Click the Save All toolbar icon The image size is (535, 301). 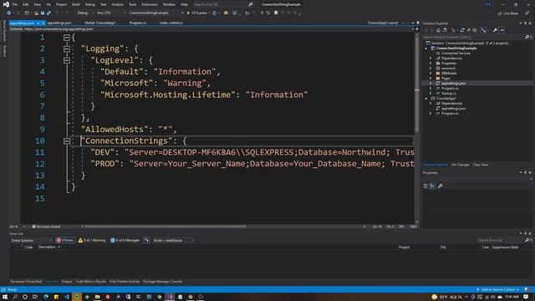[48, 13]
